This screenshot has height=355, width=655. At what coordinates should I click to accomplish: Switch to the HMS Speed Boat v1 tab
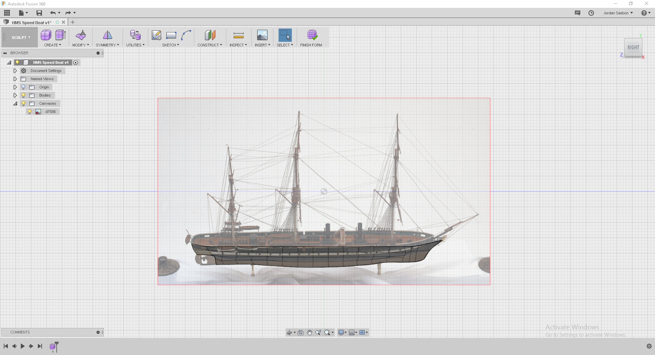(x=31, y=22)
